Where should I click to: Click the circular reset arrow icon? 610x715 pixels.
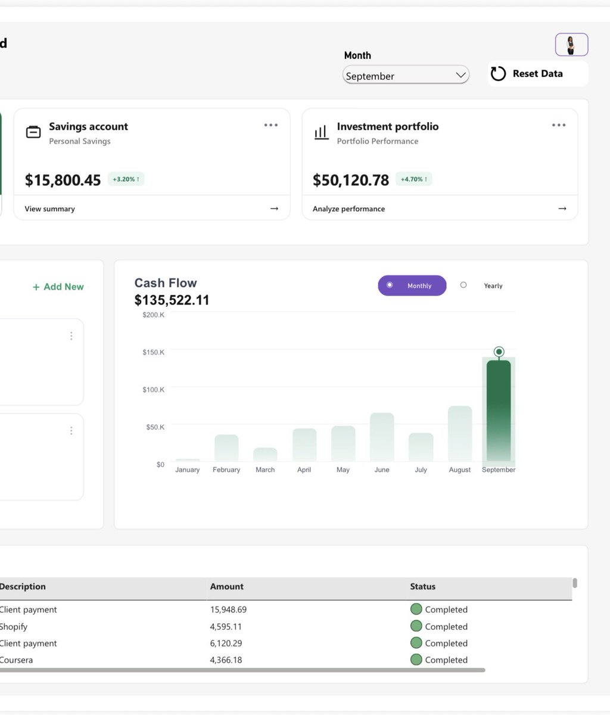point(498,74)
